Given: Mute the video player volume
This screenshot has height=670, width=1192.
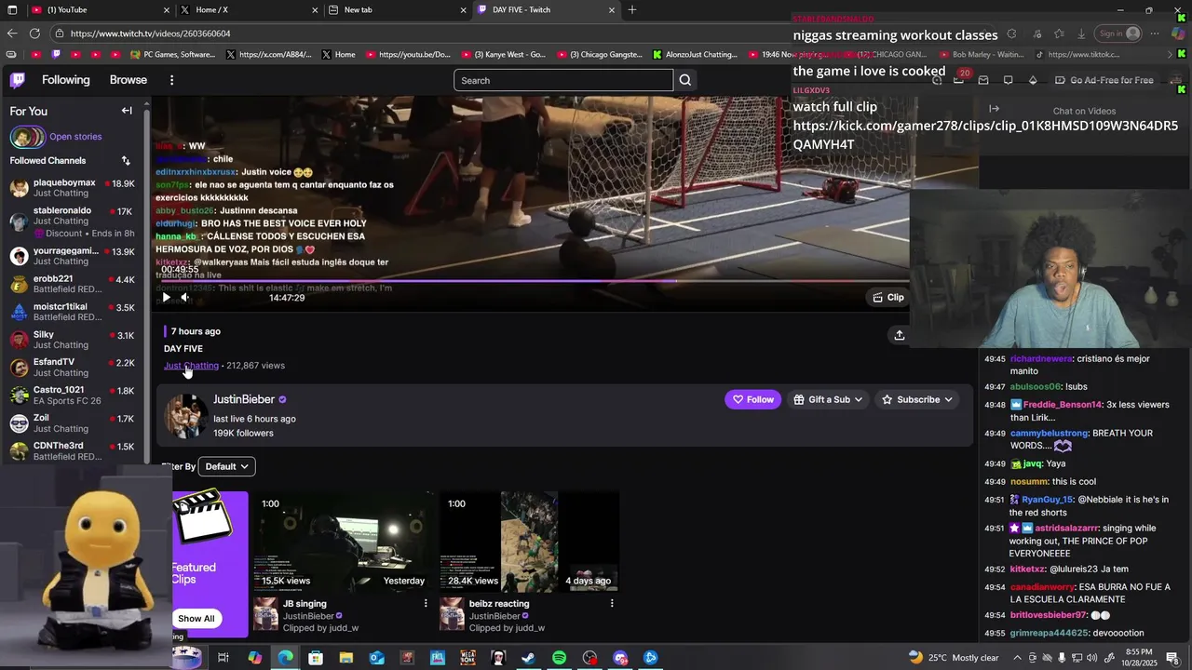Looking at the screenshot, I should [185, 298].
